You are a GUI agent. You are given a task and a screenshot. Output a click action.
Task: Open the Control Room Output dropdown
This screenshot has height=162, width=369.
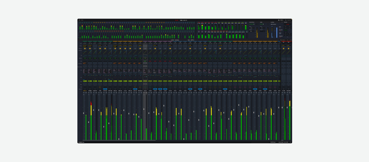[251, 31]
